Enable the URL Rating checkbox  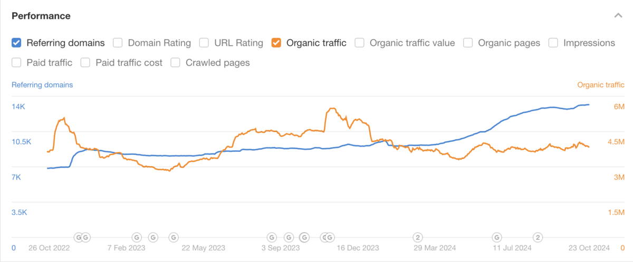(204, 43)
